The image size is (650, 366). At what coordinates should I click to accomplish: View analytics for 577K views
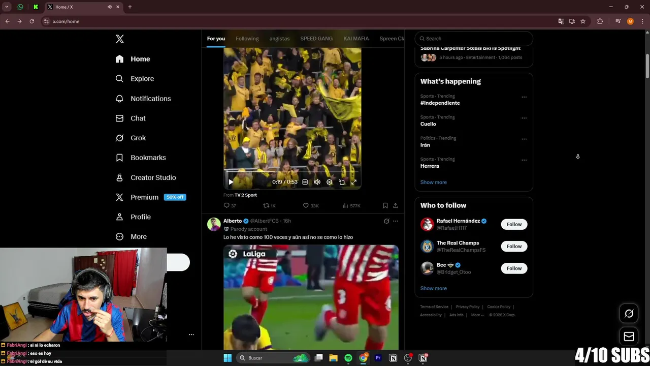351,205
